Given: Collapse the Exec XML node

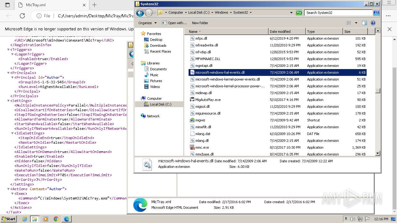Looking at the screenshot, I should click(x=12, y=194).
